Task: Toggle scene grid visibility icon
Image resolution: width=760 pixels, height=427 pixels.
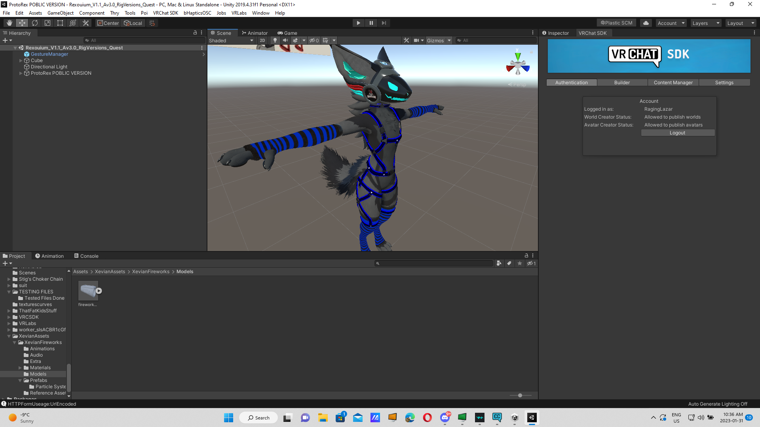Action: pos(325,40)
